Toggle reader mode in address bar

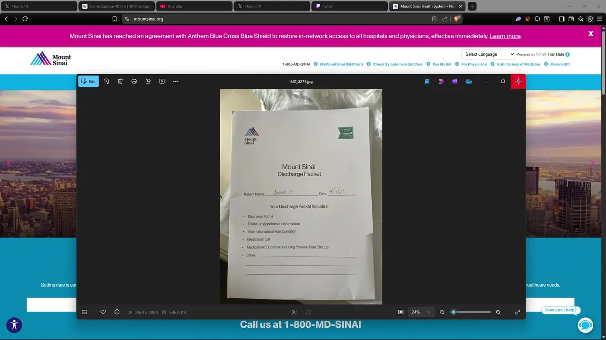[x=434, y=19]
